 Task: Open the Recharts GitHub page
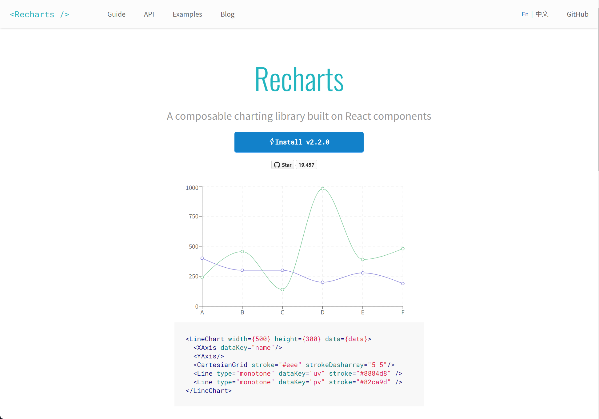577,14
